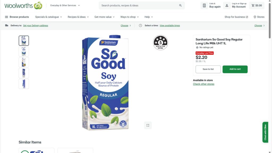Click the Stores location pin icon
The image size is (272, 153).
(x=255, y=17)
